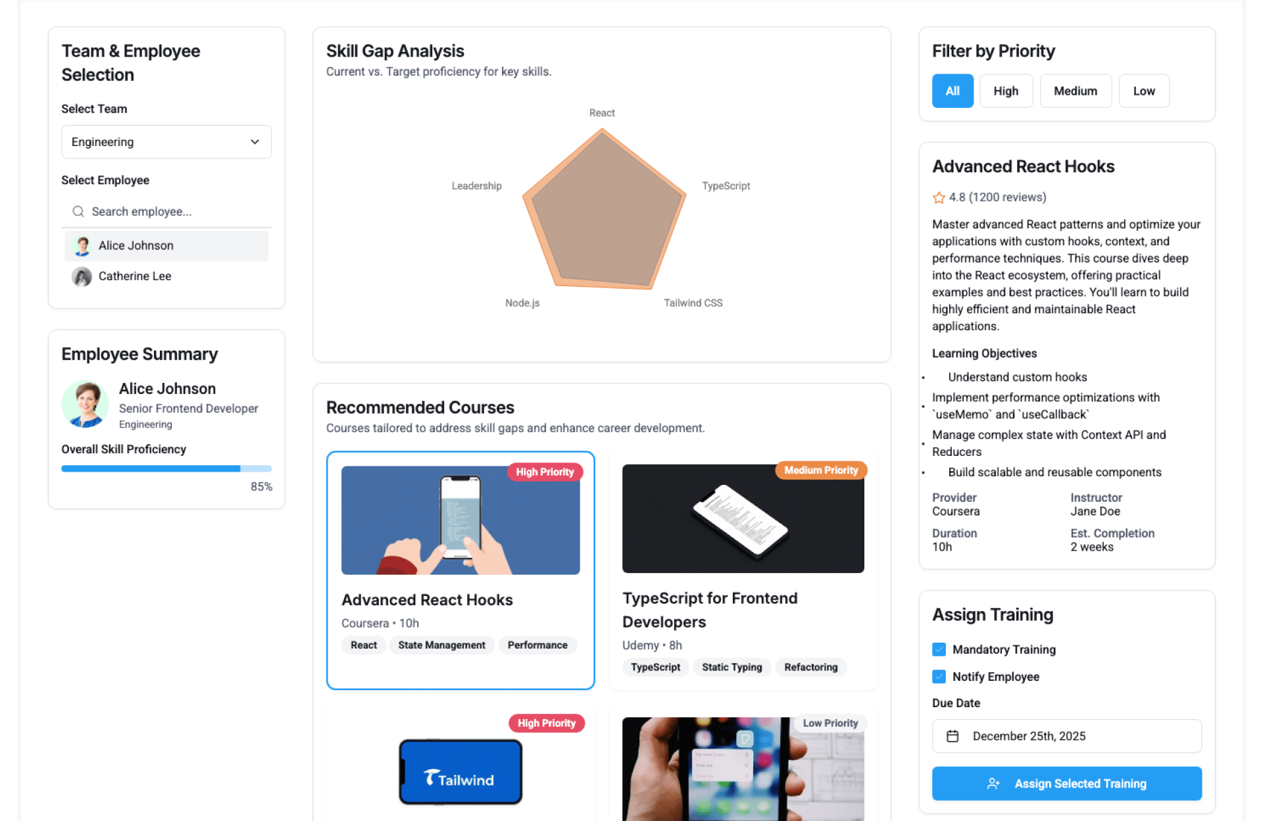Select the Medium priority filter
This screenshot has width=1263, height=821.
tap(1076, 91)
